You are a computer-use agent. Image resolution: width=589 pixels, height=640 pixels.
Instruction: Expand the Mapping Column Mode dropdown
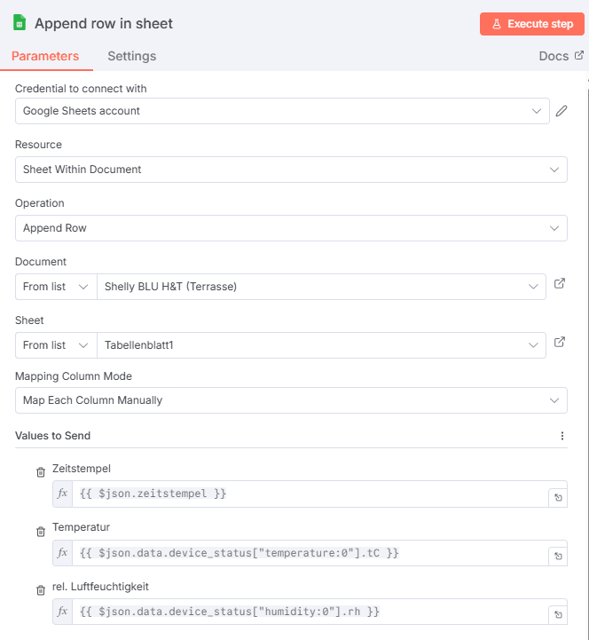coord(291,400)
